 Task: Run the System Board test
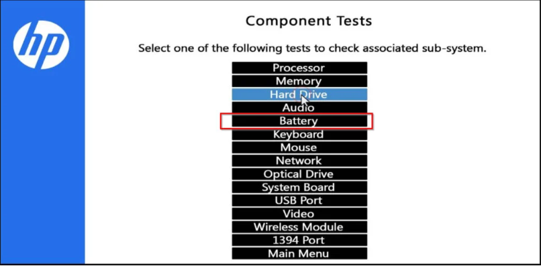point(299,188)
